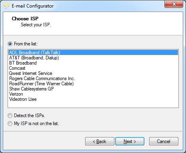Click empty area below Videotron in list
Image resolution: width=186 pixels, height=153 pixels.
(x=93, y=104)
